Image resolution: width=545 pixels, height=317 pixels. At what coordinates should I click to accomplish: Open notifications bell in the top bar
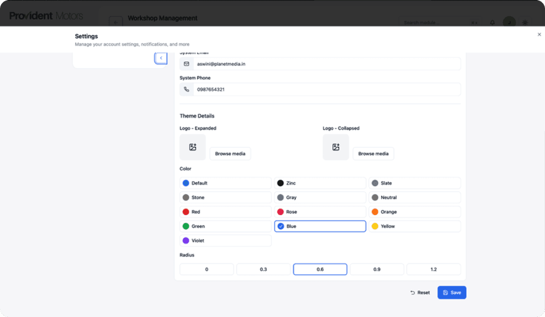pyautogui.click(x=493, y=23)
